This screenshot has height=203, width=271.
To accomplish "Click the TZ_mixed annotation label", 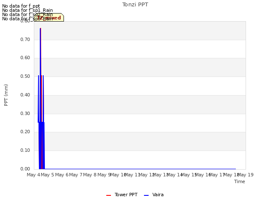I will pyautogui.click(x=49, y=17).
